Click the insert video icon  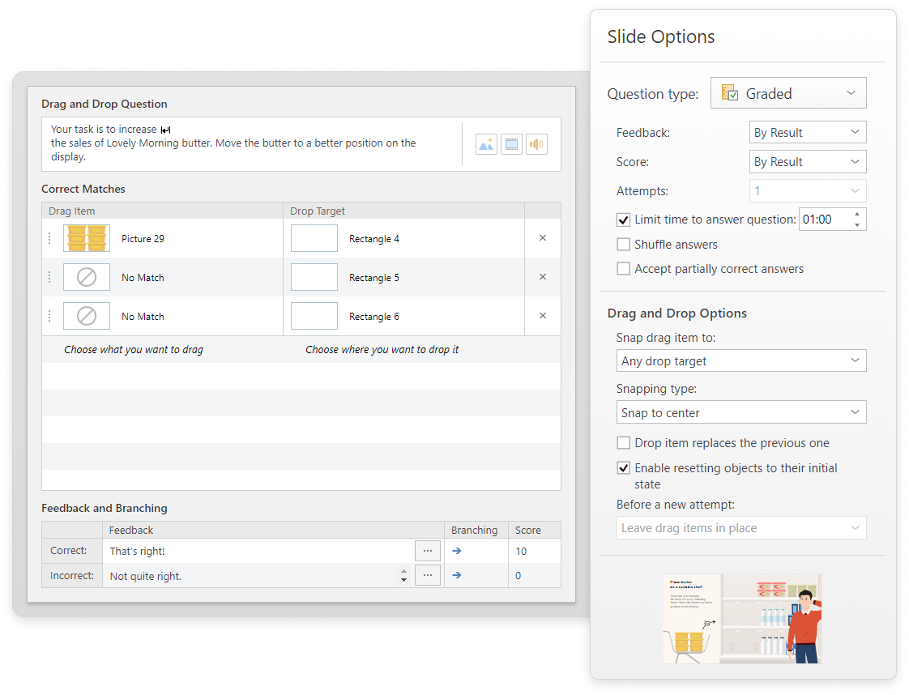(x=511, y=145)
